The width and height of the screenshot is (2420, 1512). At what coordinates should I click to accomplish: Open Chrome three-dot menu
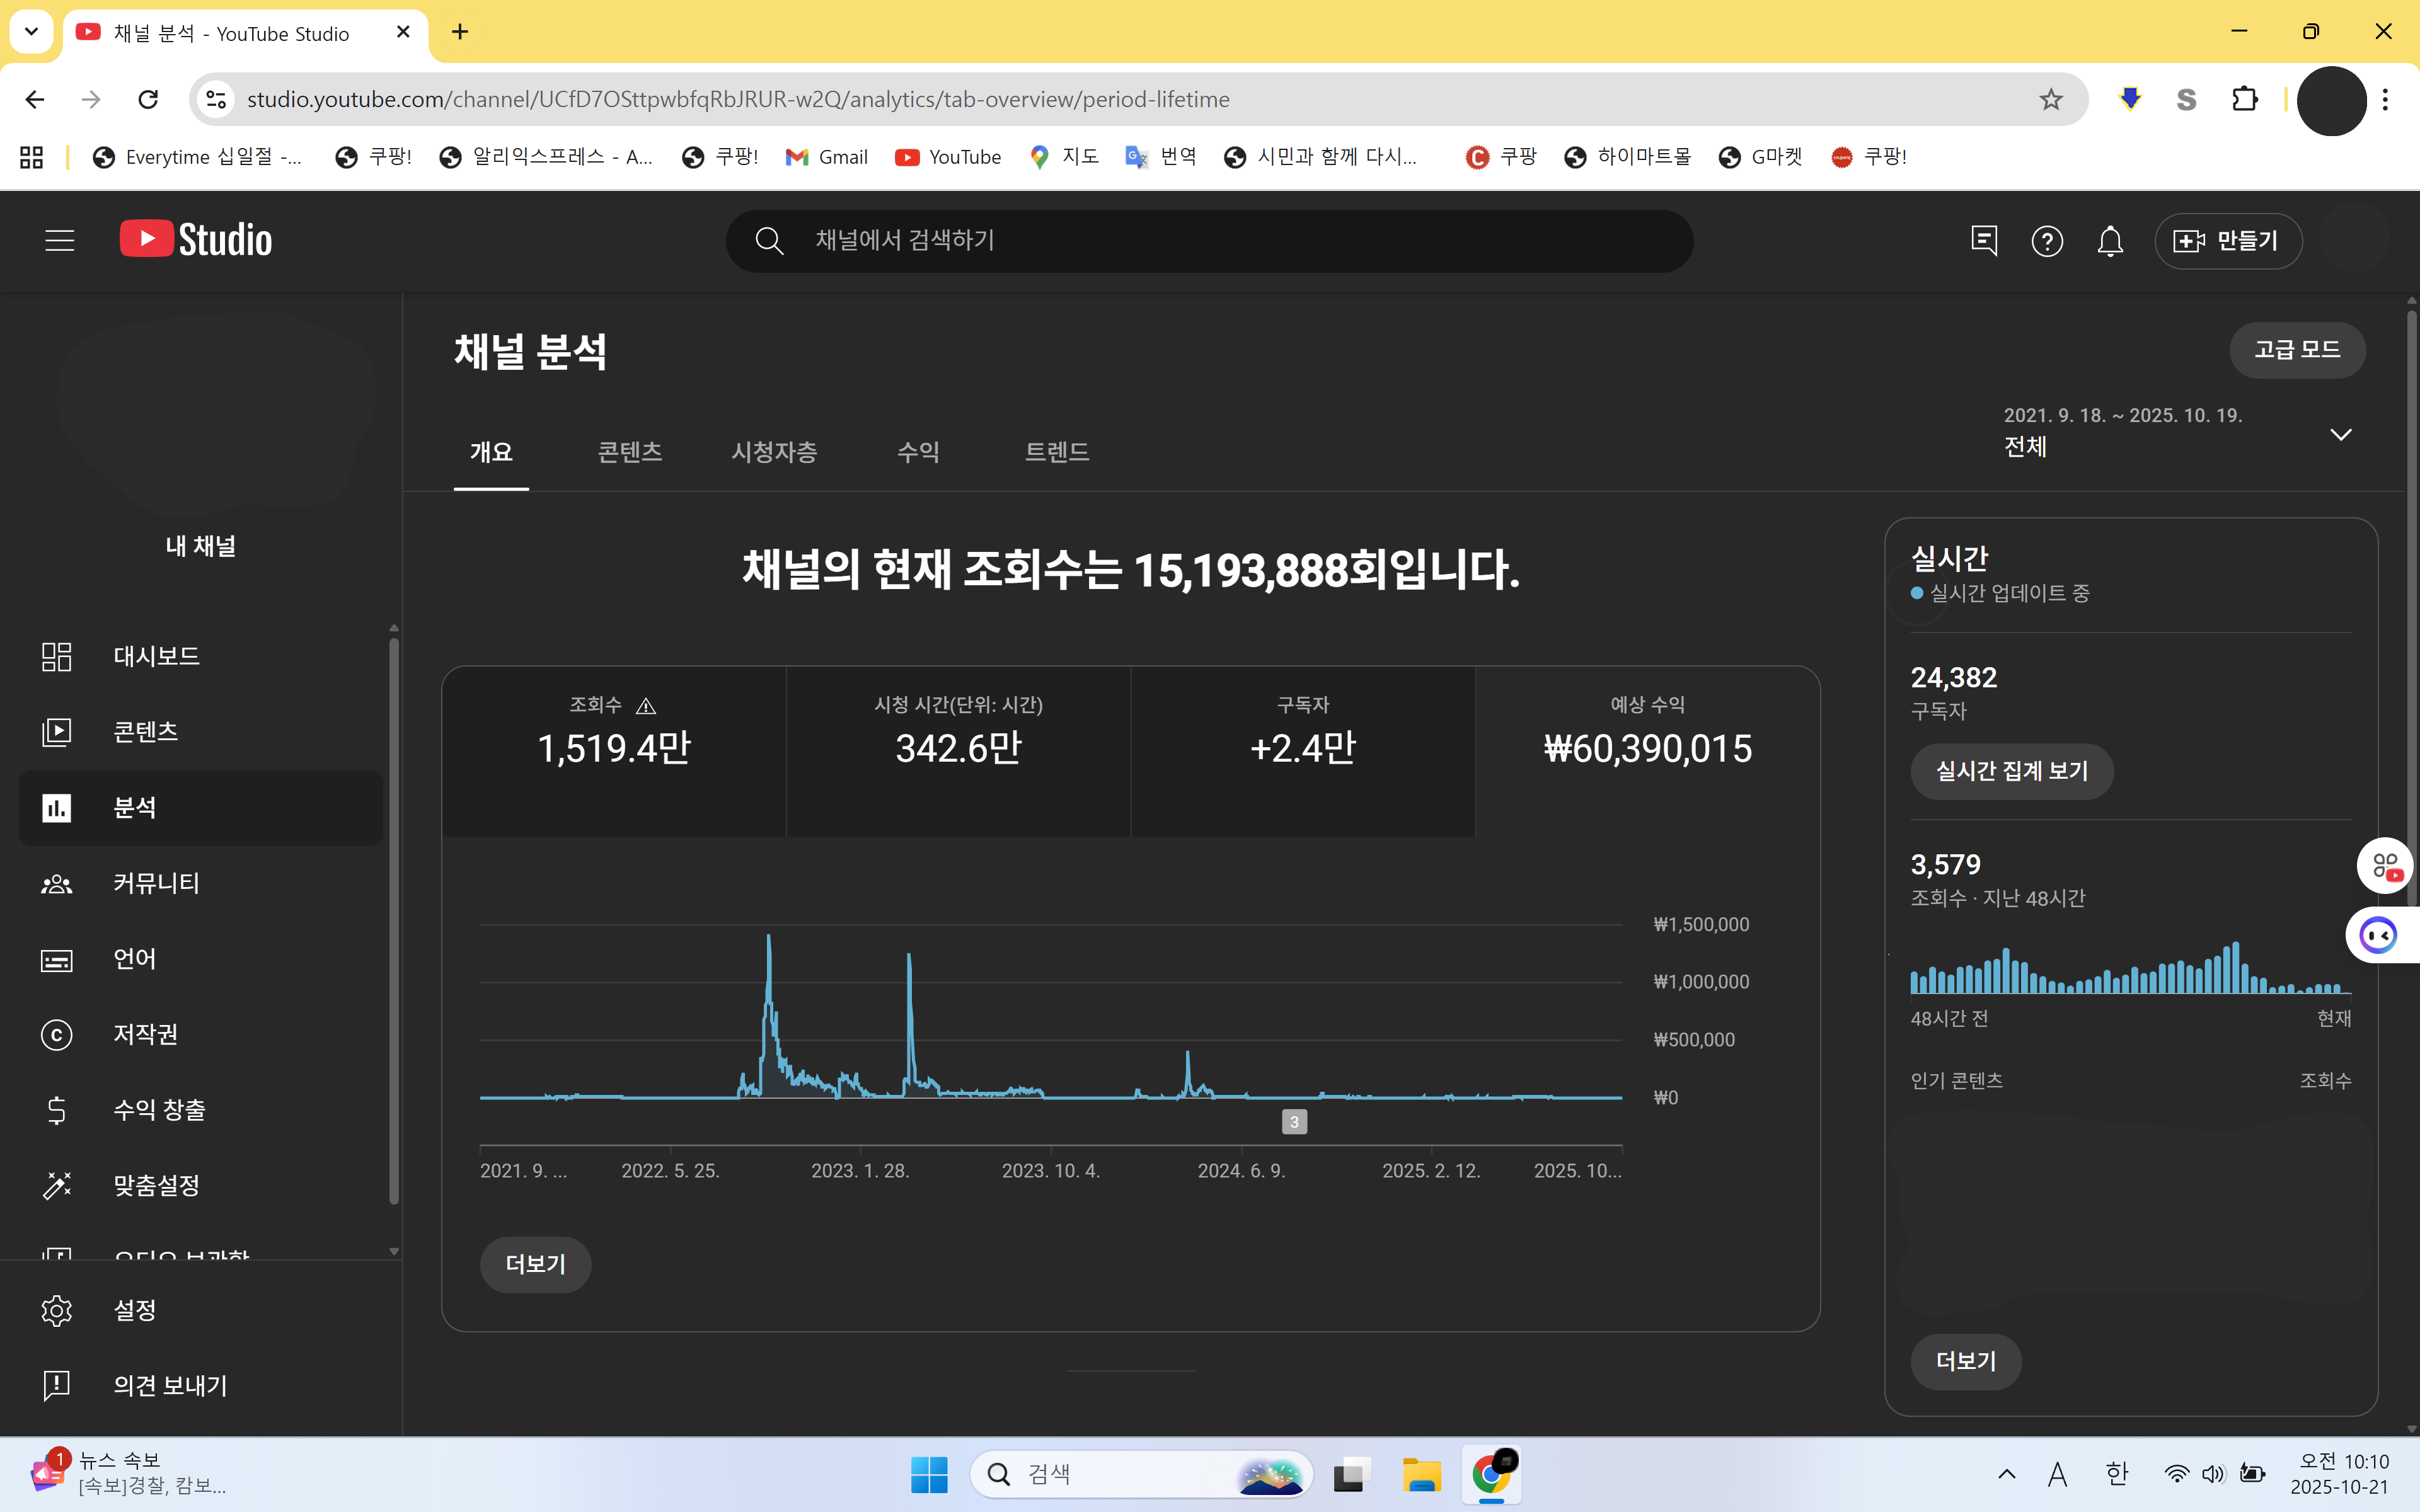click(2386, 99)
